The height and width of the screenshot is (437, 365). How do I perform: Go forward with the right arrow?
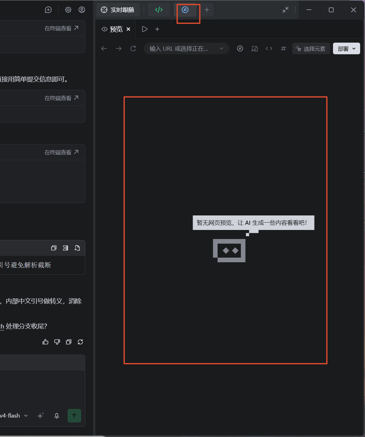119,48
